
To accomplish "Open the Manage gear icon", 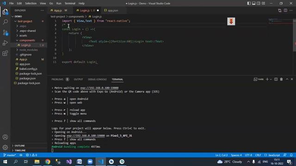I will pos(5,147).
